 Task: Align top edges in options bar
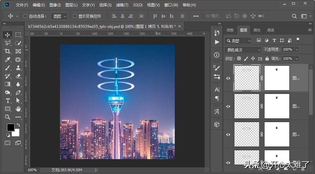tap(155, 16)
